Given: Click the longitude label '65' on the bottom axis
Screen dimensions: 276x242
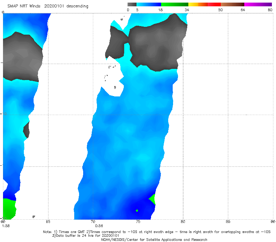Looking at the screenshot, I should [x=48, y=222].
